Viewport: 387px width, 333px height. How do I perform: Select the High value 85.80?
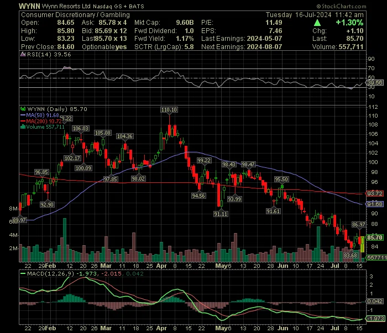tap(66, 31)
